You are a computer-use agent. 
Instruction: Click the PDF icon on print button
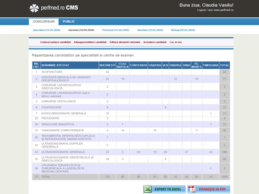pyautogui.click(x=192, y=189)
